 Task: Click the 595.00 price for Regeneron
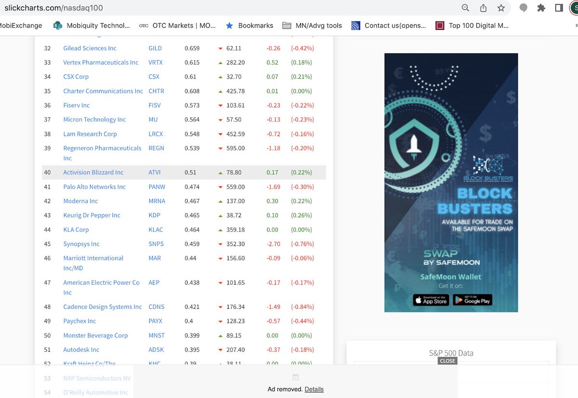(236, 148)
